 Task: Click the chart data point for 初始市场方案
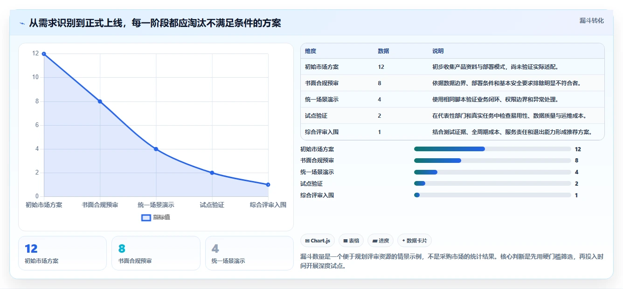click(x=44, y=54)
